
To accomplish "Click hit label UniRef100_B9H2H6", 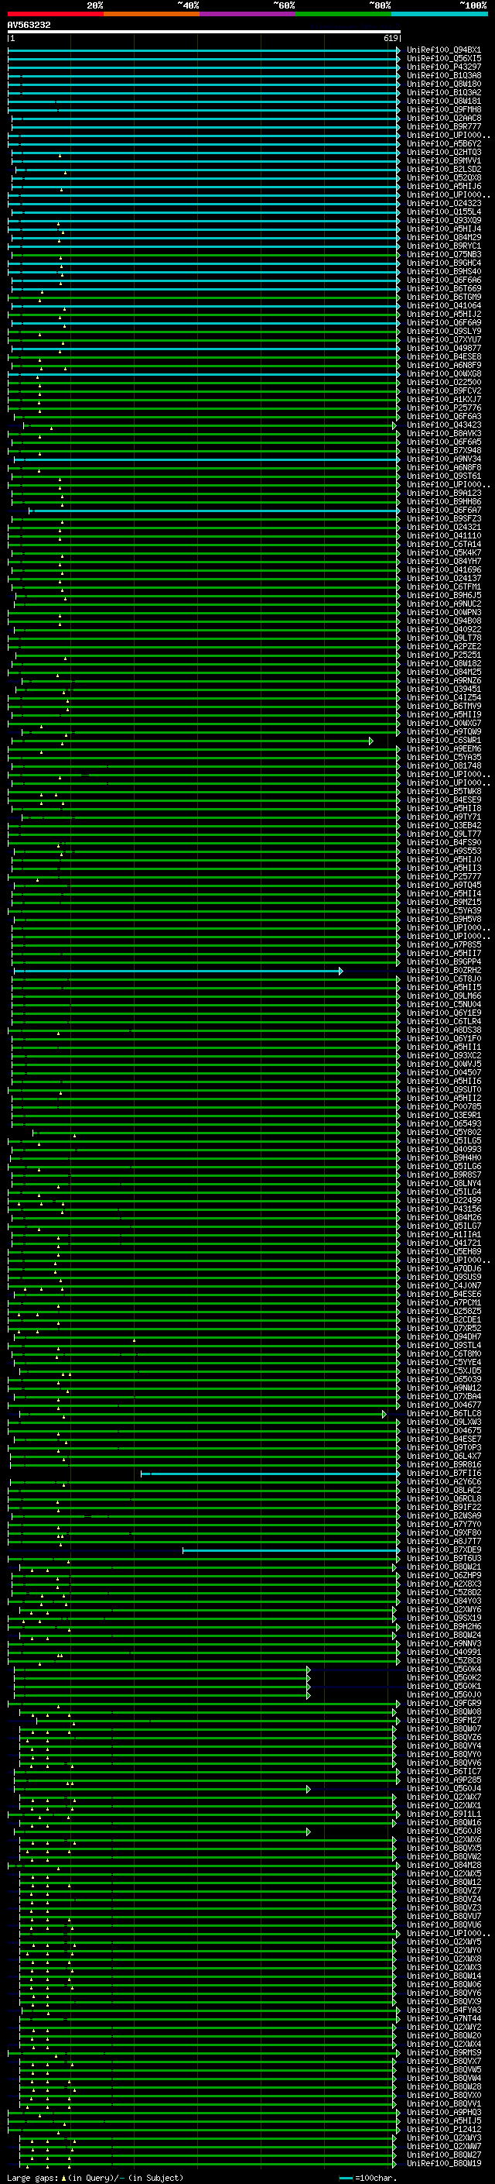I will tap(444, 1627).
